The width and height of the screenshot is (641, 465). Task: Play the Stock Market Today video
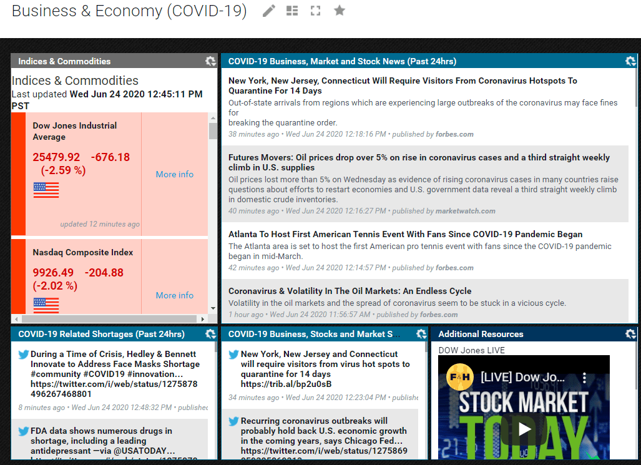point(524,429)
